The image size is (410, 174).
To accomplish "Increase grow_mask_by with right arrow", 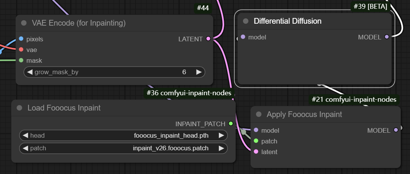I will point(198,72).
